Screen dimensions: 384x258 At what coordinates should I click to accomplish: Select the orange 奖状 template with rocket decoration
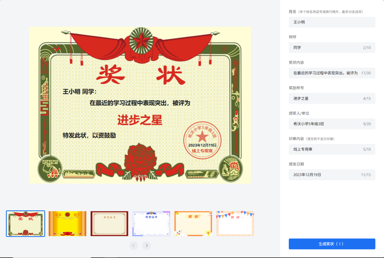pos(193,224)
